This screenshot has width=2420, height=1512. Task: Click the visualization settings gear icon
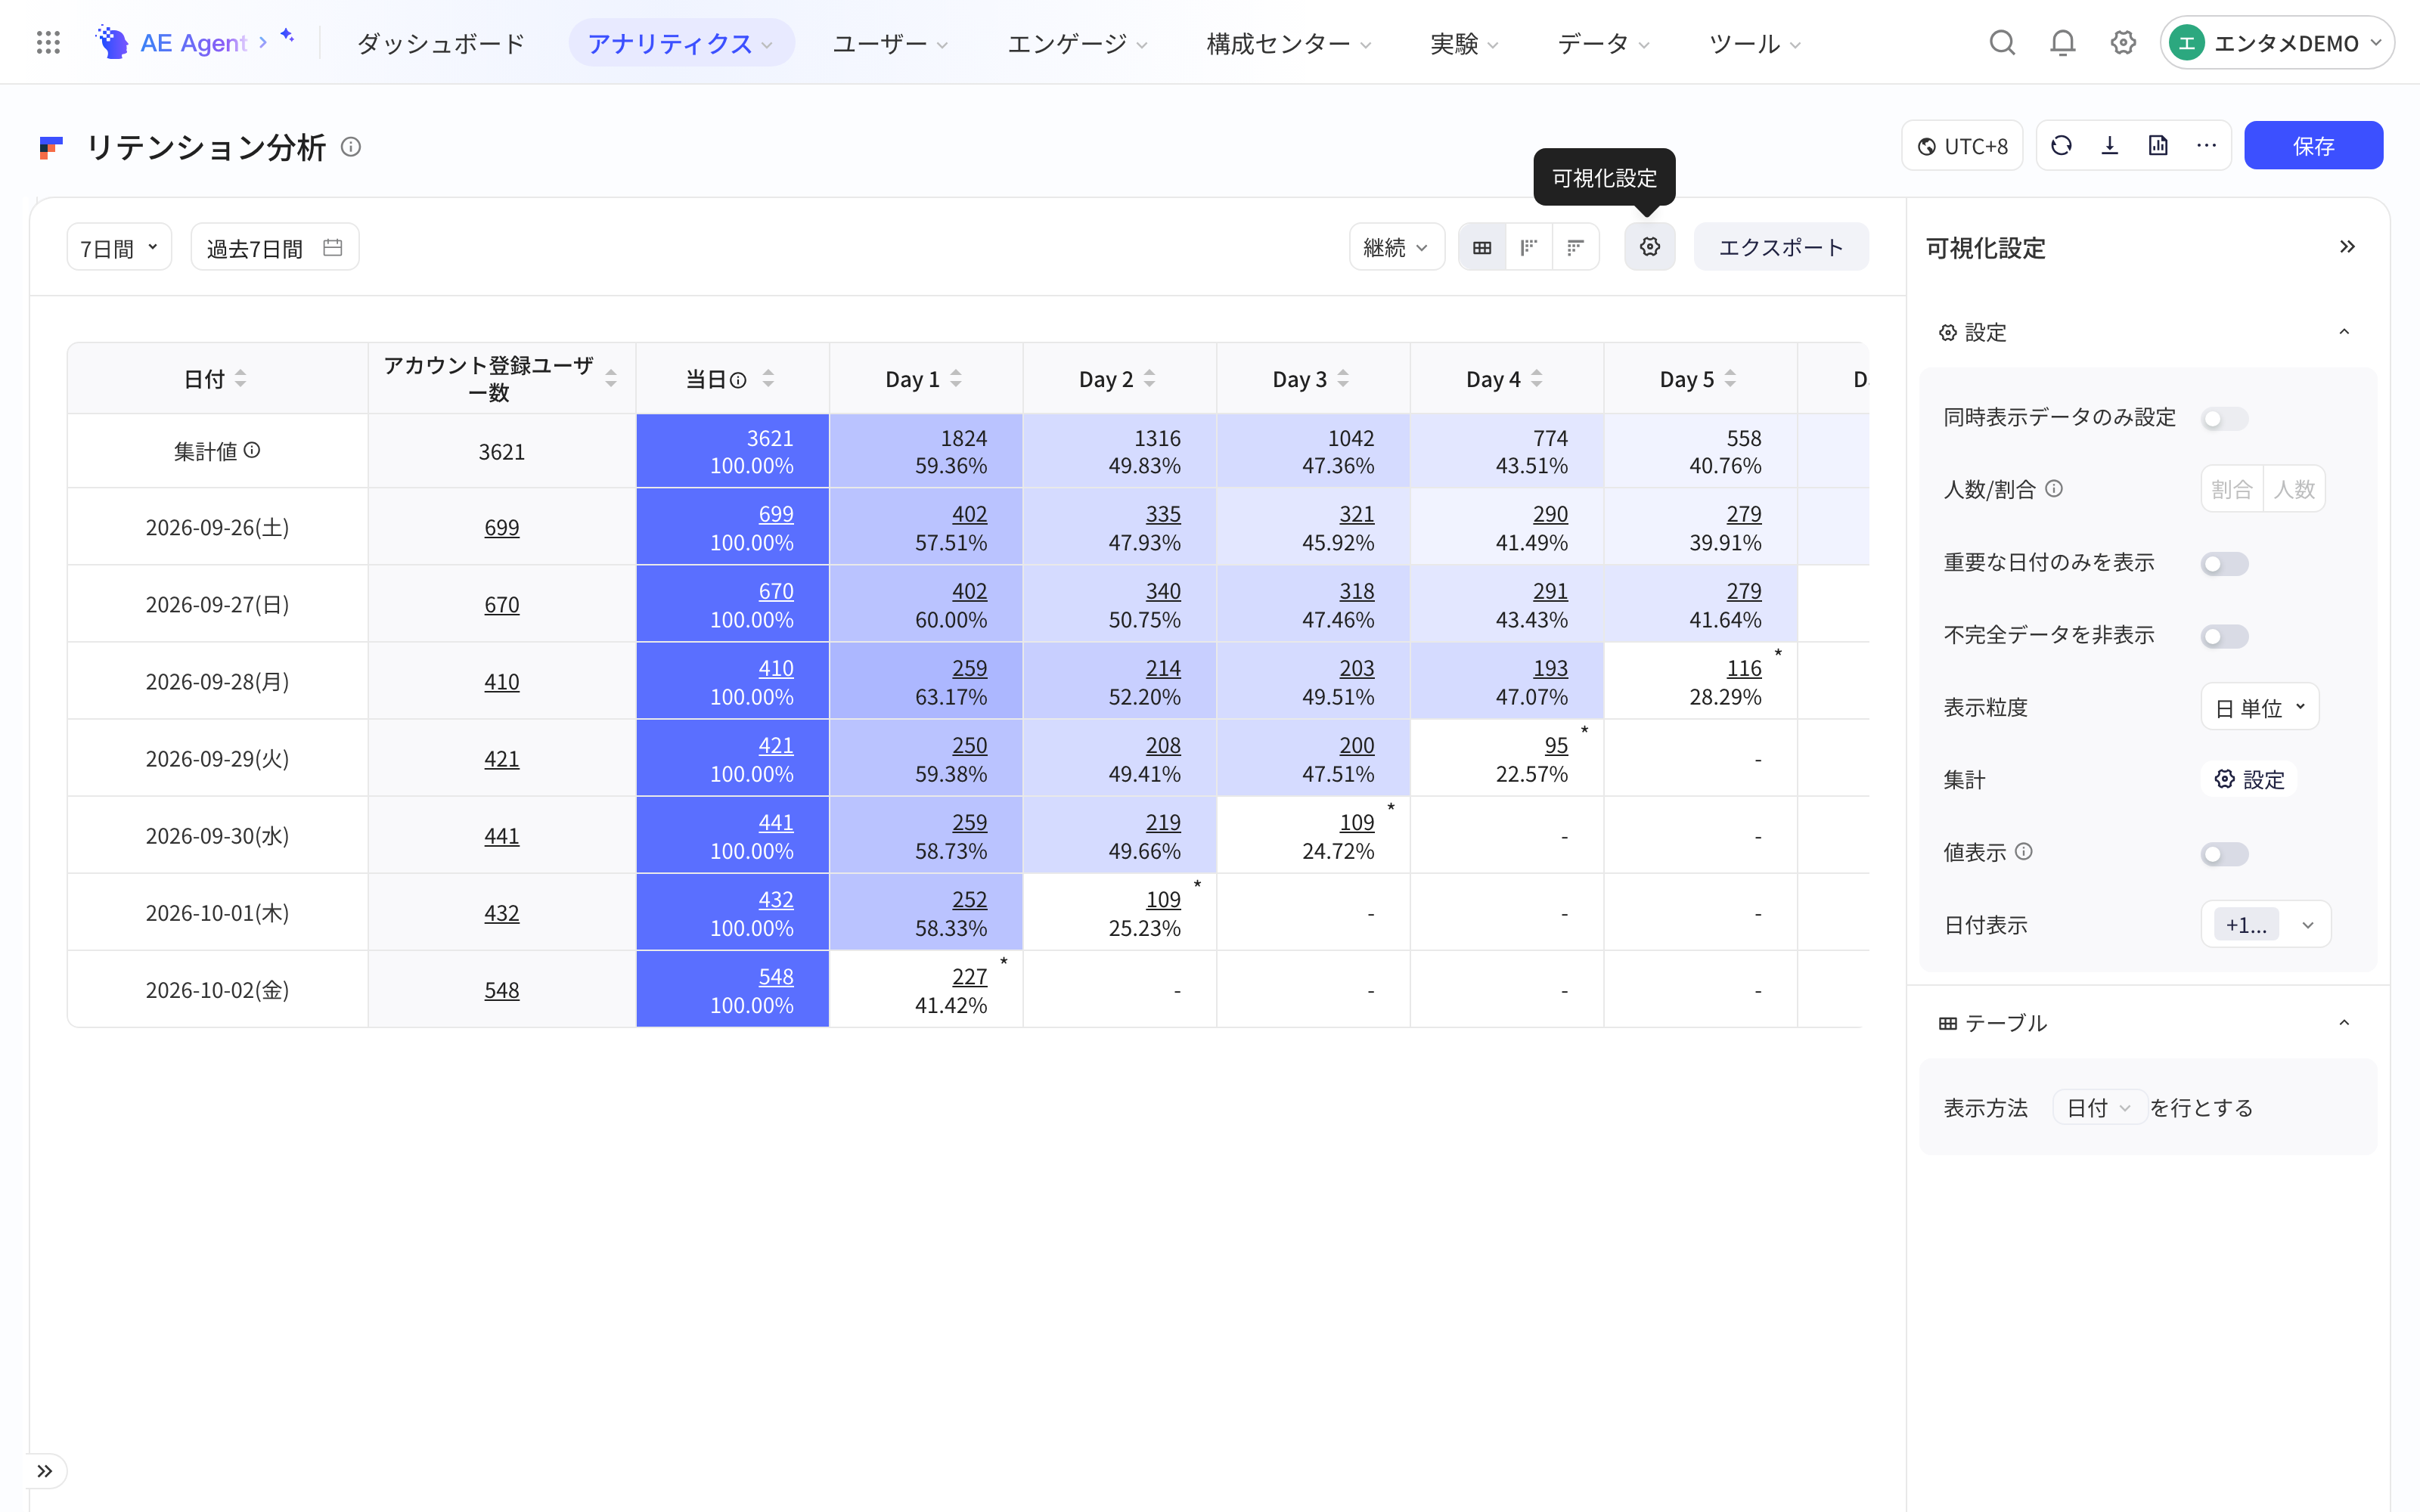(1649, 247)
